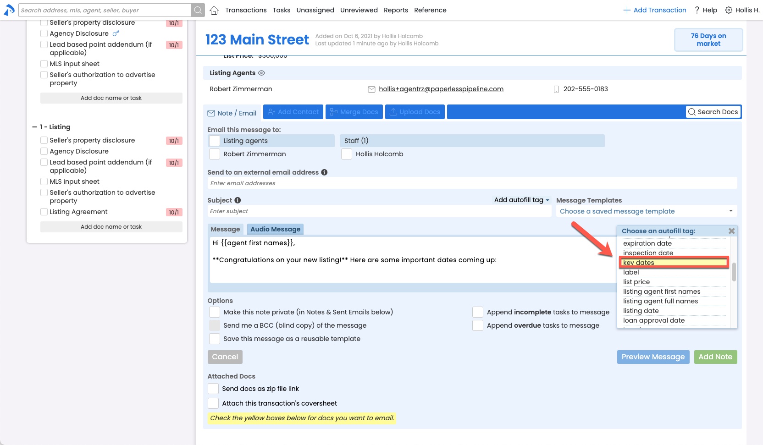Click the Preview Message button
This screenshot has height=445, width=763.
653,357
